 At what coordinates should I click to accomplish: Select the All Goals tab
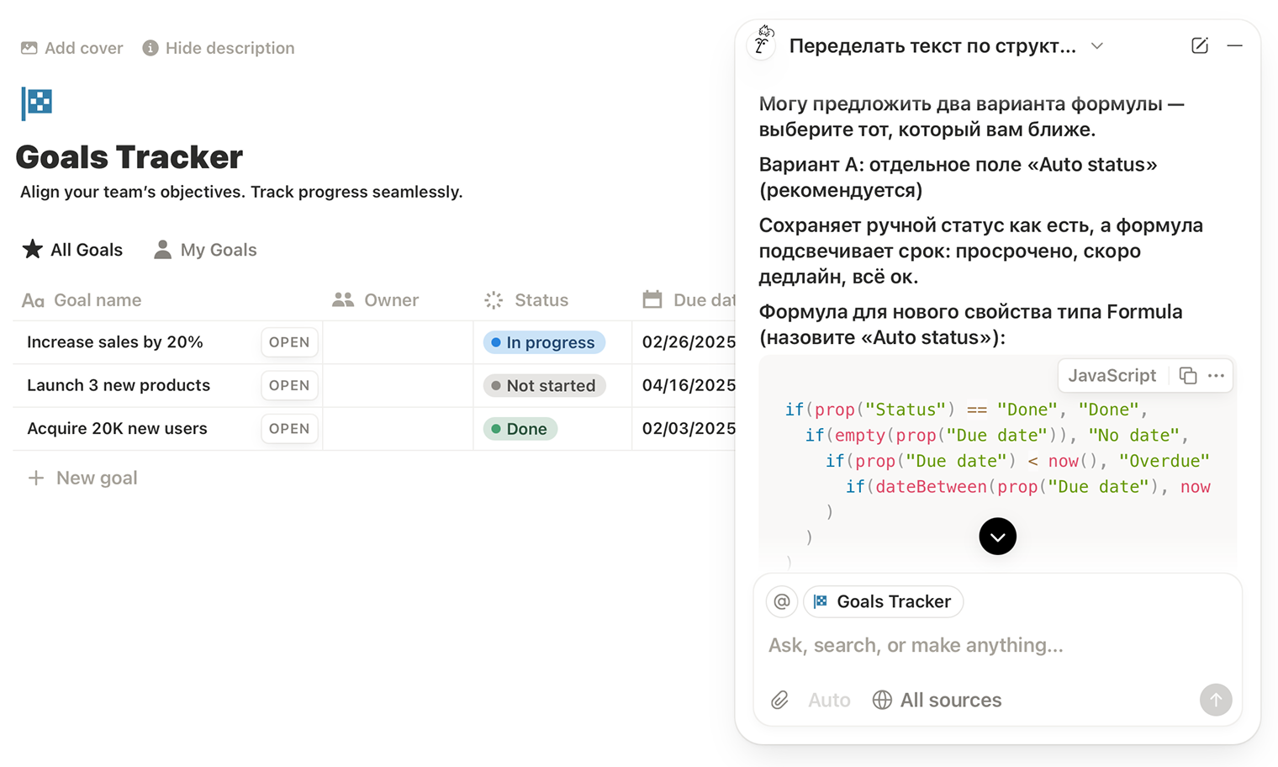[72, 250]
